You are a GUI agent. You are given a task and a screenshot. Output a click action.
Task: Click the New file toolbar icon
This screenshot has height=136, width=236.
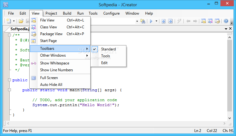click(x=9, y=21)
